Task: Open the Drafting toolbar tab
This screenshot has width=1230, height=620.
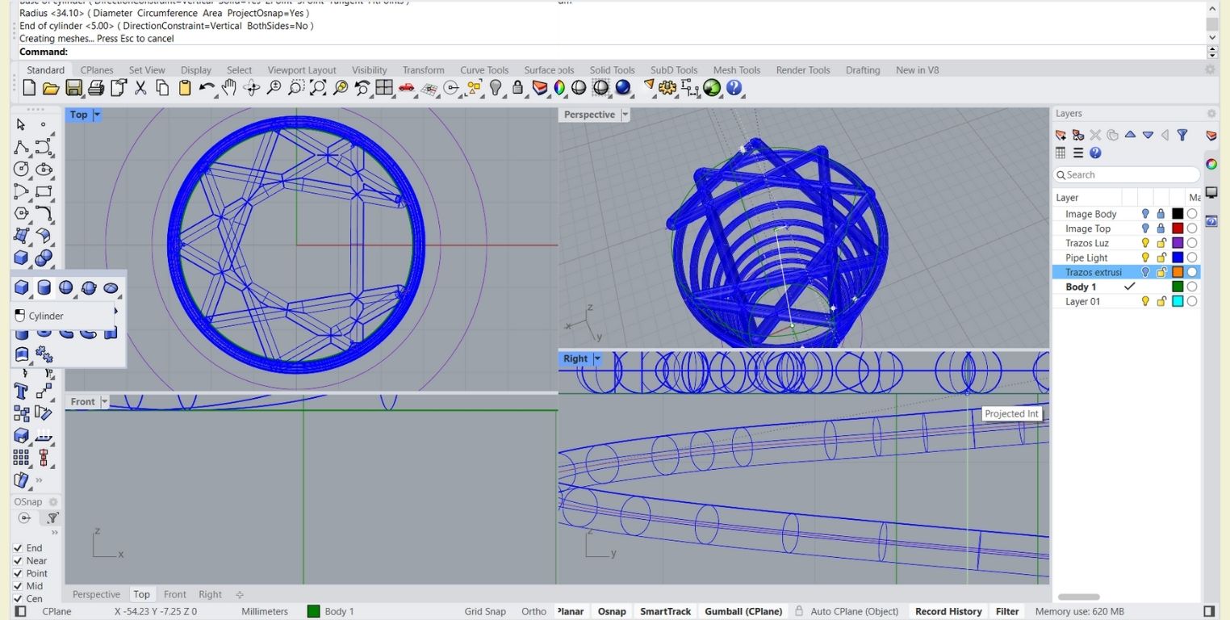Action: pyautogui.click(x=863, y=70)
